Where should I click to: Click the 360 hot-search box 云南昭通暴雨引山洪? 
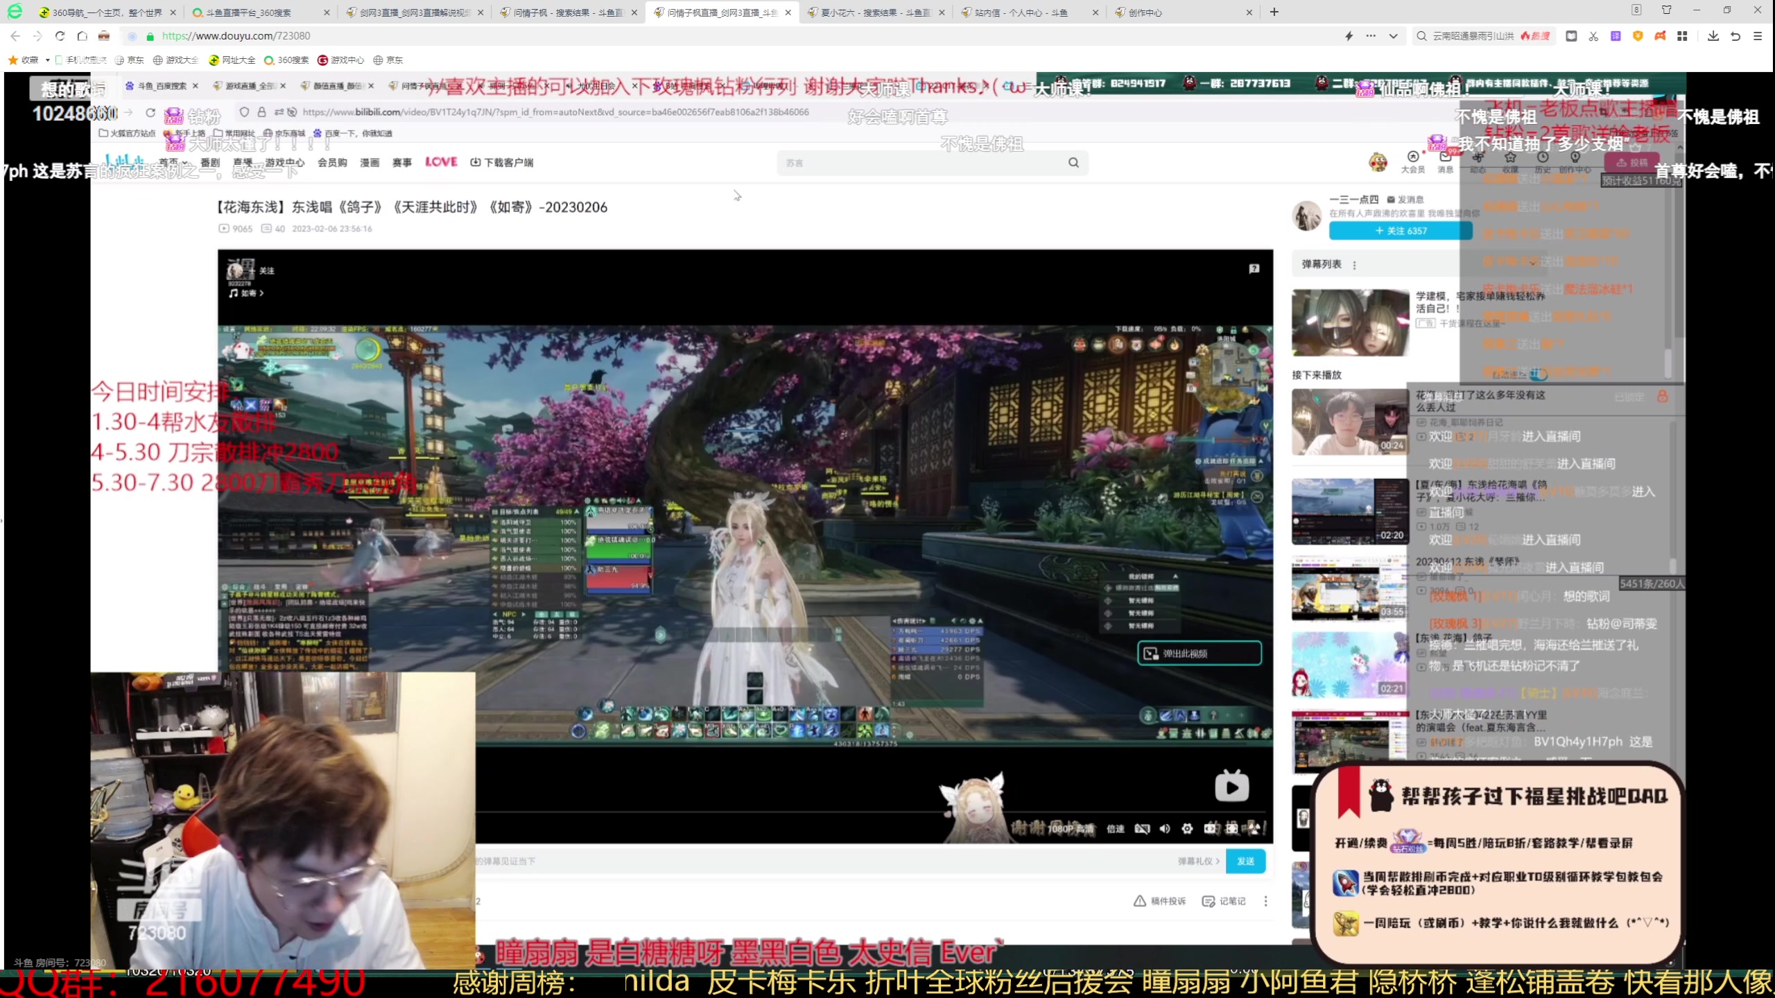1483,36
